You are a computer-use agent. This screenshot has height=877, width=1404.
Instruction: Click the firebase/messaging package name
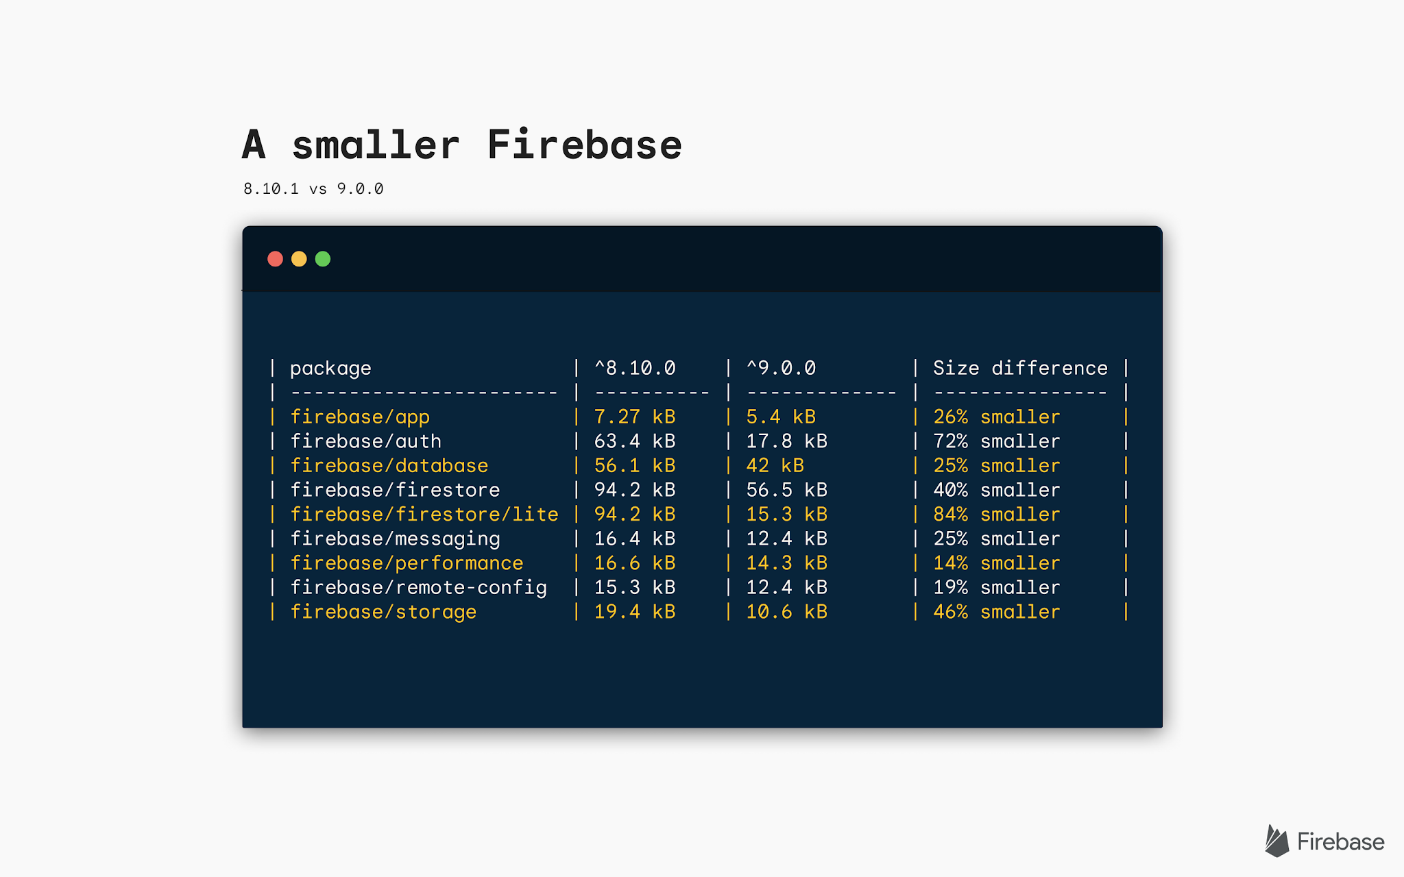coord(395,539)
